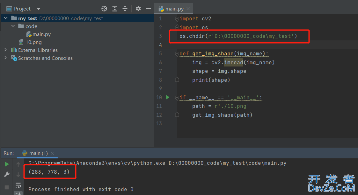This screenshot has width=358, height=195.
Task: Select 10.png in the project tree
Action: (33, 42)
